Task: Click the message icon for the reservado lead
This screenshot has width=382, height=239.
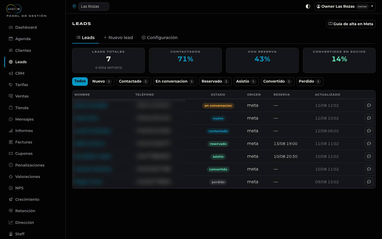Action: (369, 144)
